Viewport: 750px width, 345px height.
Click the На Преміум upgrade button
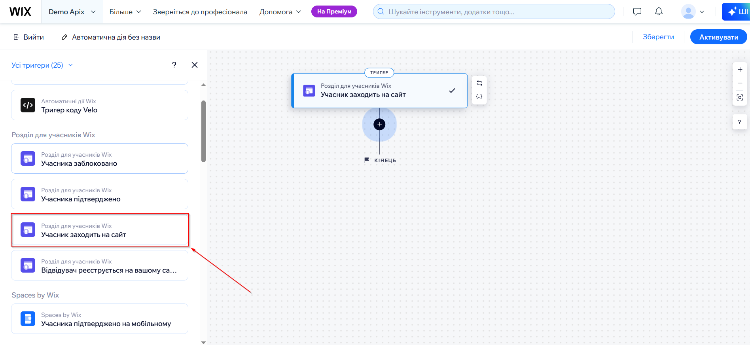pyautogui.click(x=334, y=11)
